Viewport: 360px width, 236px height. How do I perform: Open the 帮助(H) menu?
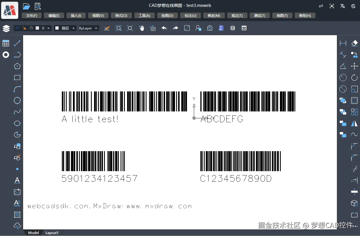305,16
